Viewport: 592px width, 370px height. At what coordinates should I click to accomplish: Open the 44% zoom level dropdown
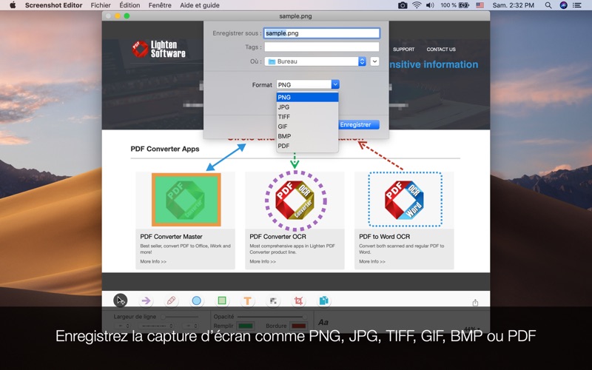(x=472, y=329)
